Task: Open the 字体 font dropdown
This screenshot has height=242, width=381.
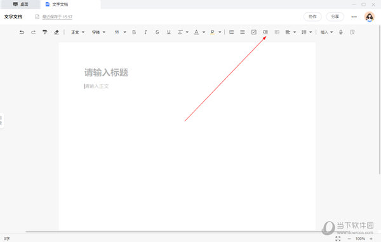Action: coord(98,32)
